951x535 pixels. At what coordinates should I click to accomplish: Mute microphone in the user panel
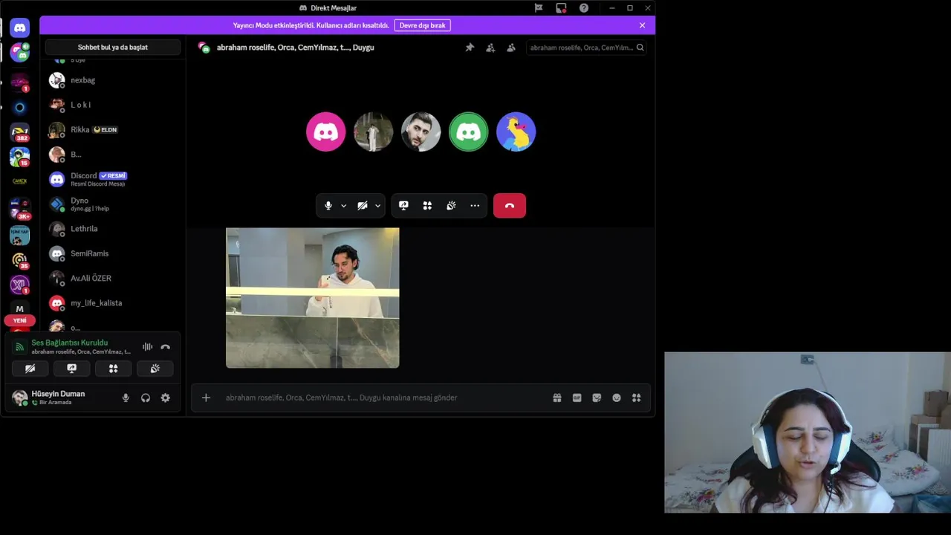click(126, 398)
